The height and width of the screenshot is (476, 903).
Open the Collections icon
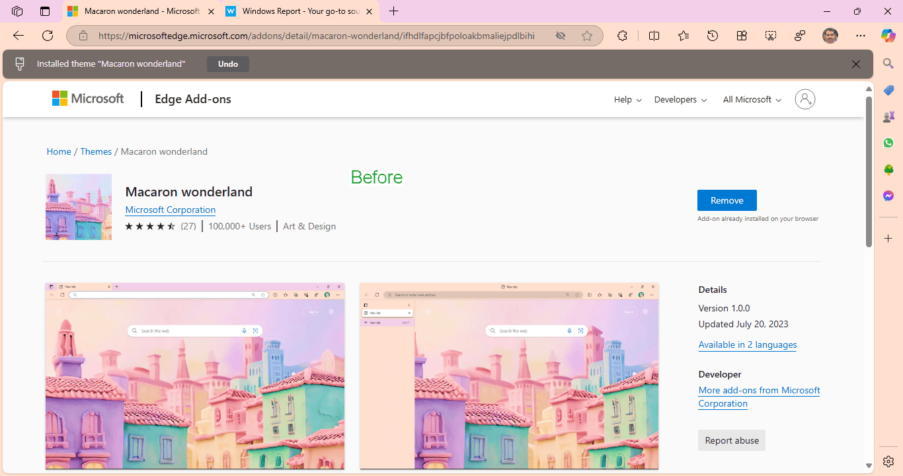(x=742, y=36)
